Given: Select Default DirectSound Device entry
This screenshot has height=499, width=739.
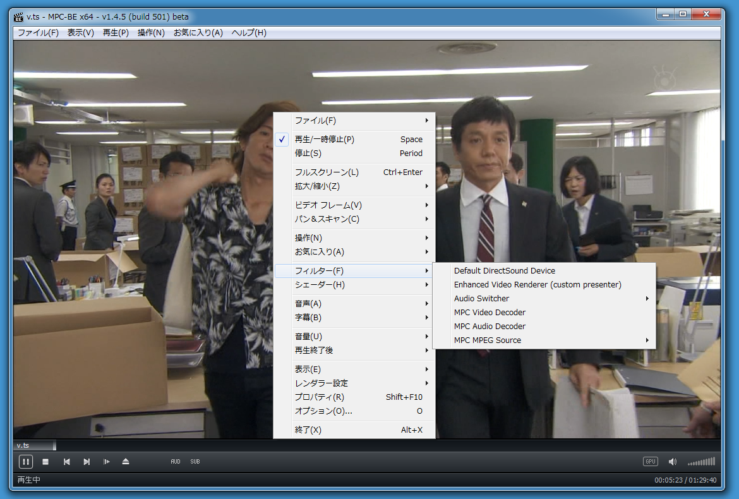Looking at the screenshot, I should (504, 271).
